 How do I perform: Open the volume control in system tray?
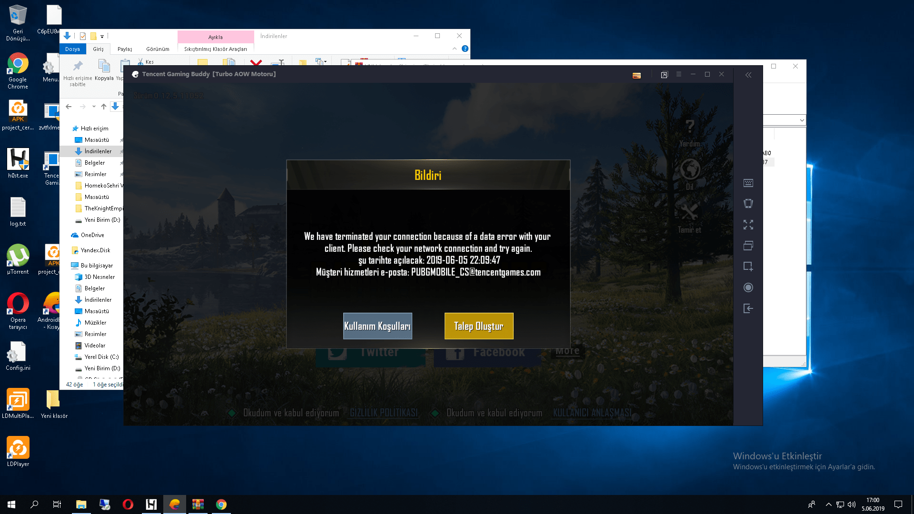tap(852, 504)
